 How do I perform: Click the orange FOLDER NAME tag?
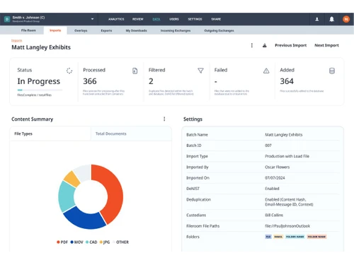click(x=316, y=237)
